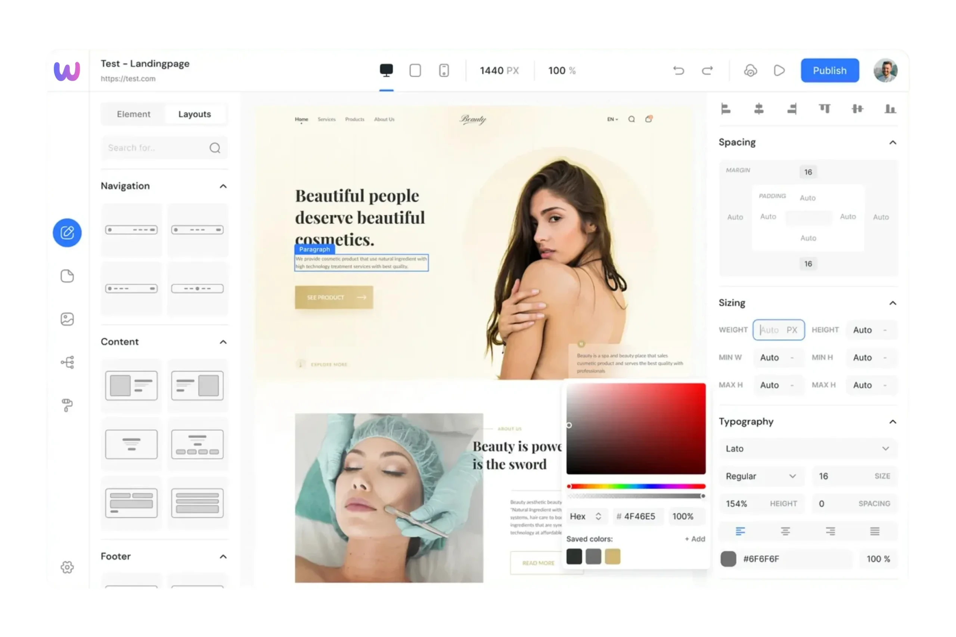Select the tablet preview icon
Image resolution: width=956 pixels, height=637 pixels.
(x=415, y=70)
